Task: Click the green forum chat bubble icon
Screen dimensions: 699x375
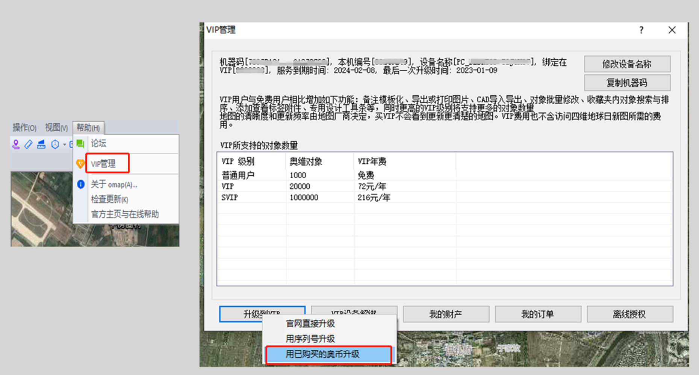Action: coord(80,143)
